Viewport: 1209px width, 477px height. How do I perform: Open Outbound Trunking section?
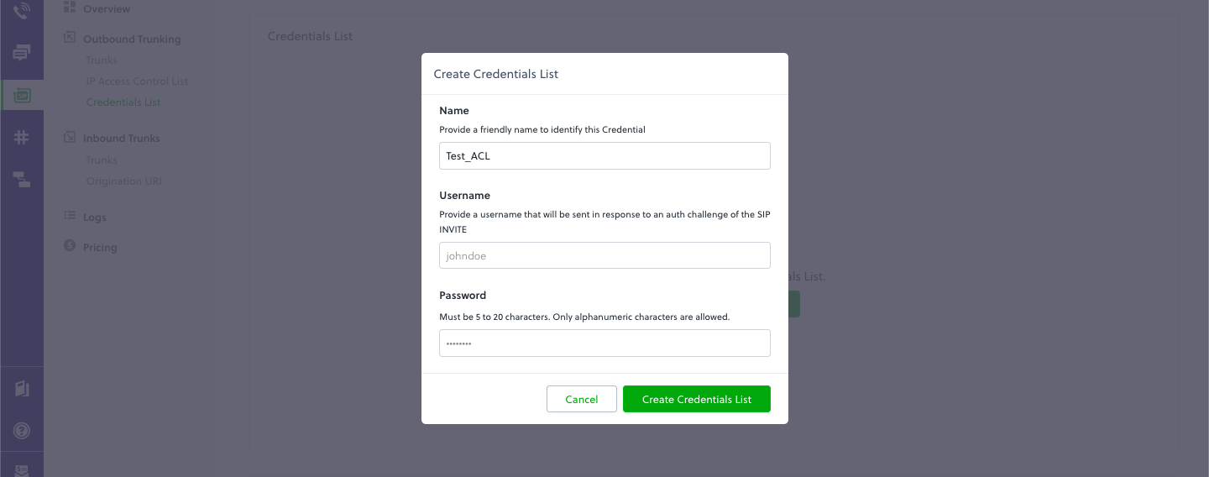pyautogui.click(x=131, y=39)
